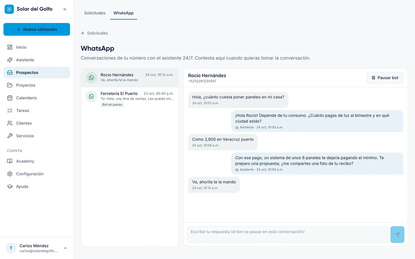Click the Bot en pausa badge

tap(112, 105)
